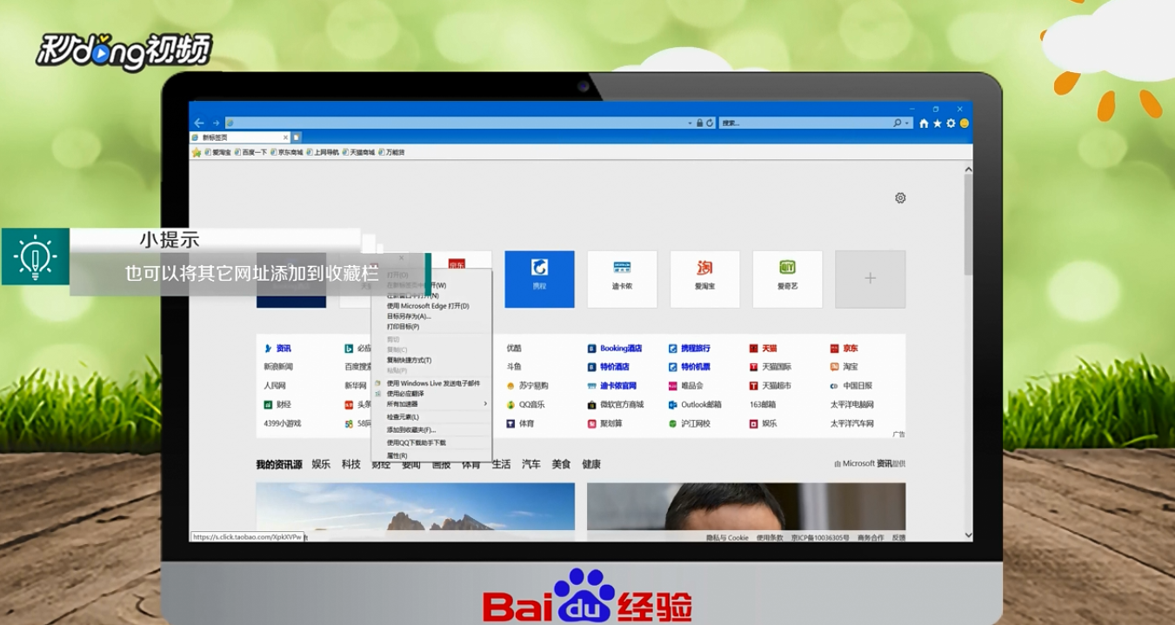Open the mountain landscape news thumbnail

pyautogui.click(x=415, y=506)
